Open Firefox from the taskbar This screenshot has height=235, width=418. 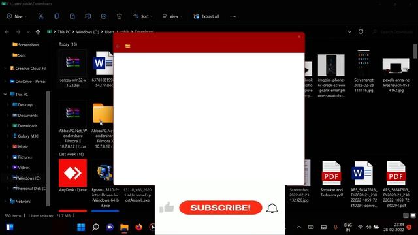click(x=138, y=227)
